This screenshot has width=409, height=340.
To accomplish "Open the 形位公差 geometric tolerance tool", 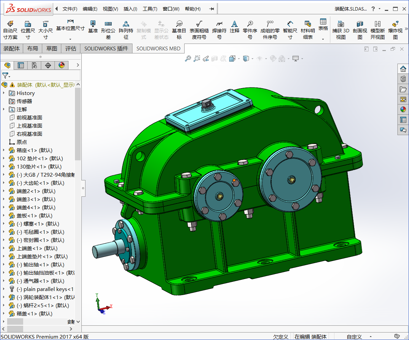I will [108, 30].
